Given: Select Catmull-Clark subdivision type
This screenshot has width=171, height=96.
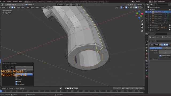Looking at the screenshot, I should (156, 48).
